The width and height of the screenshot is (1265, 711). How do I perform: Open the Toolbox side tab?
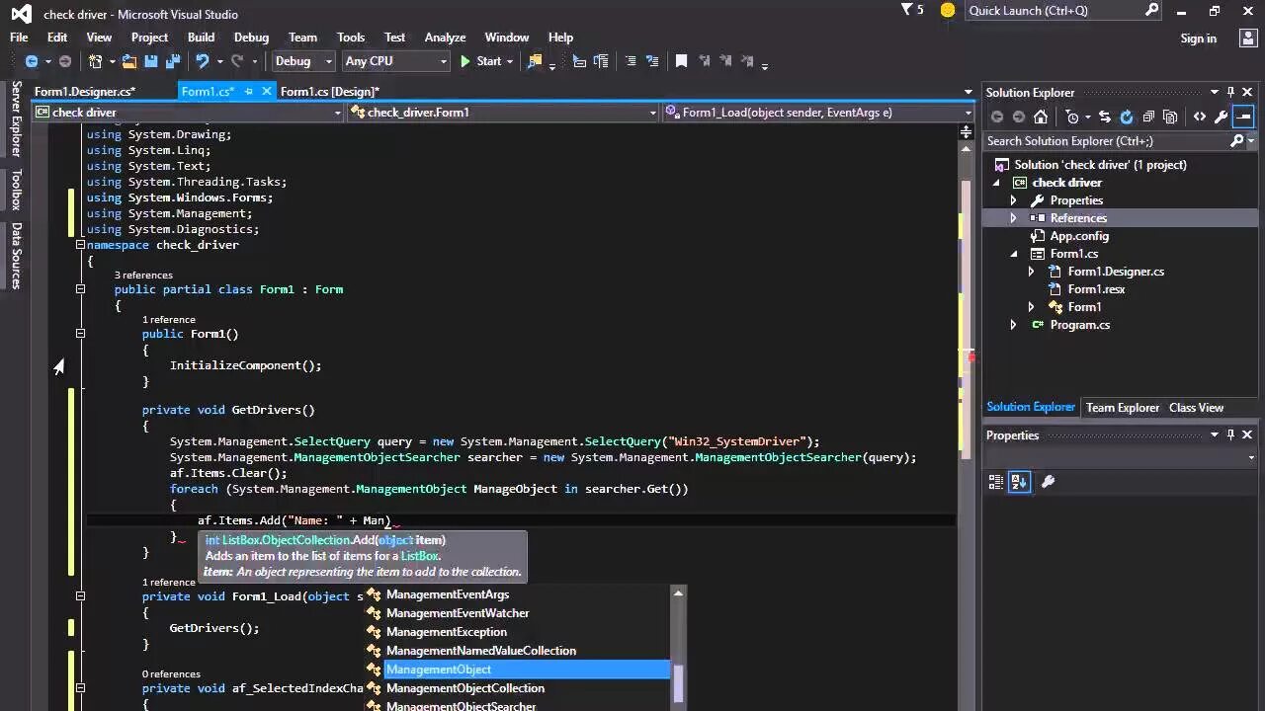click(16, 190)
